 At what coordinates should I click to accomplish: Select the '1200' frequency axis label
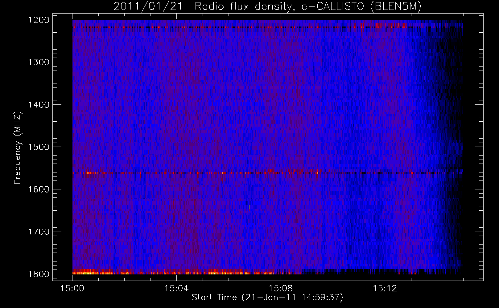(39, 20)
